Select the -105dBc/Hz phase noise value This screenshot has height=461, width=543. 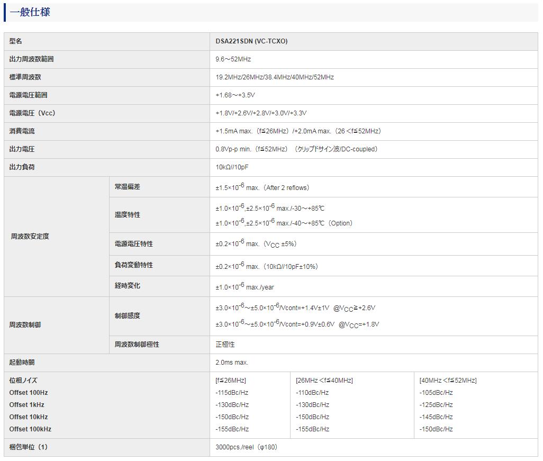(436, 392)
